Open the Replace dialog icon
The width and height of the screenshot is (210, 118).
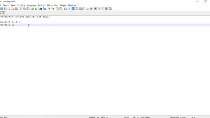point(45,9)
